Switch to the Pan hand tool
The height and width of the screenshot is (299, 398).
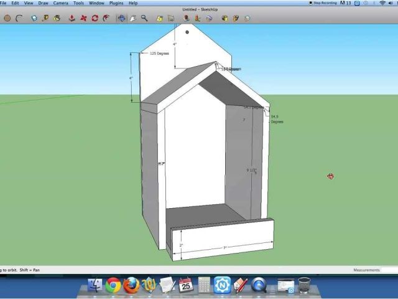(132, 19)
